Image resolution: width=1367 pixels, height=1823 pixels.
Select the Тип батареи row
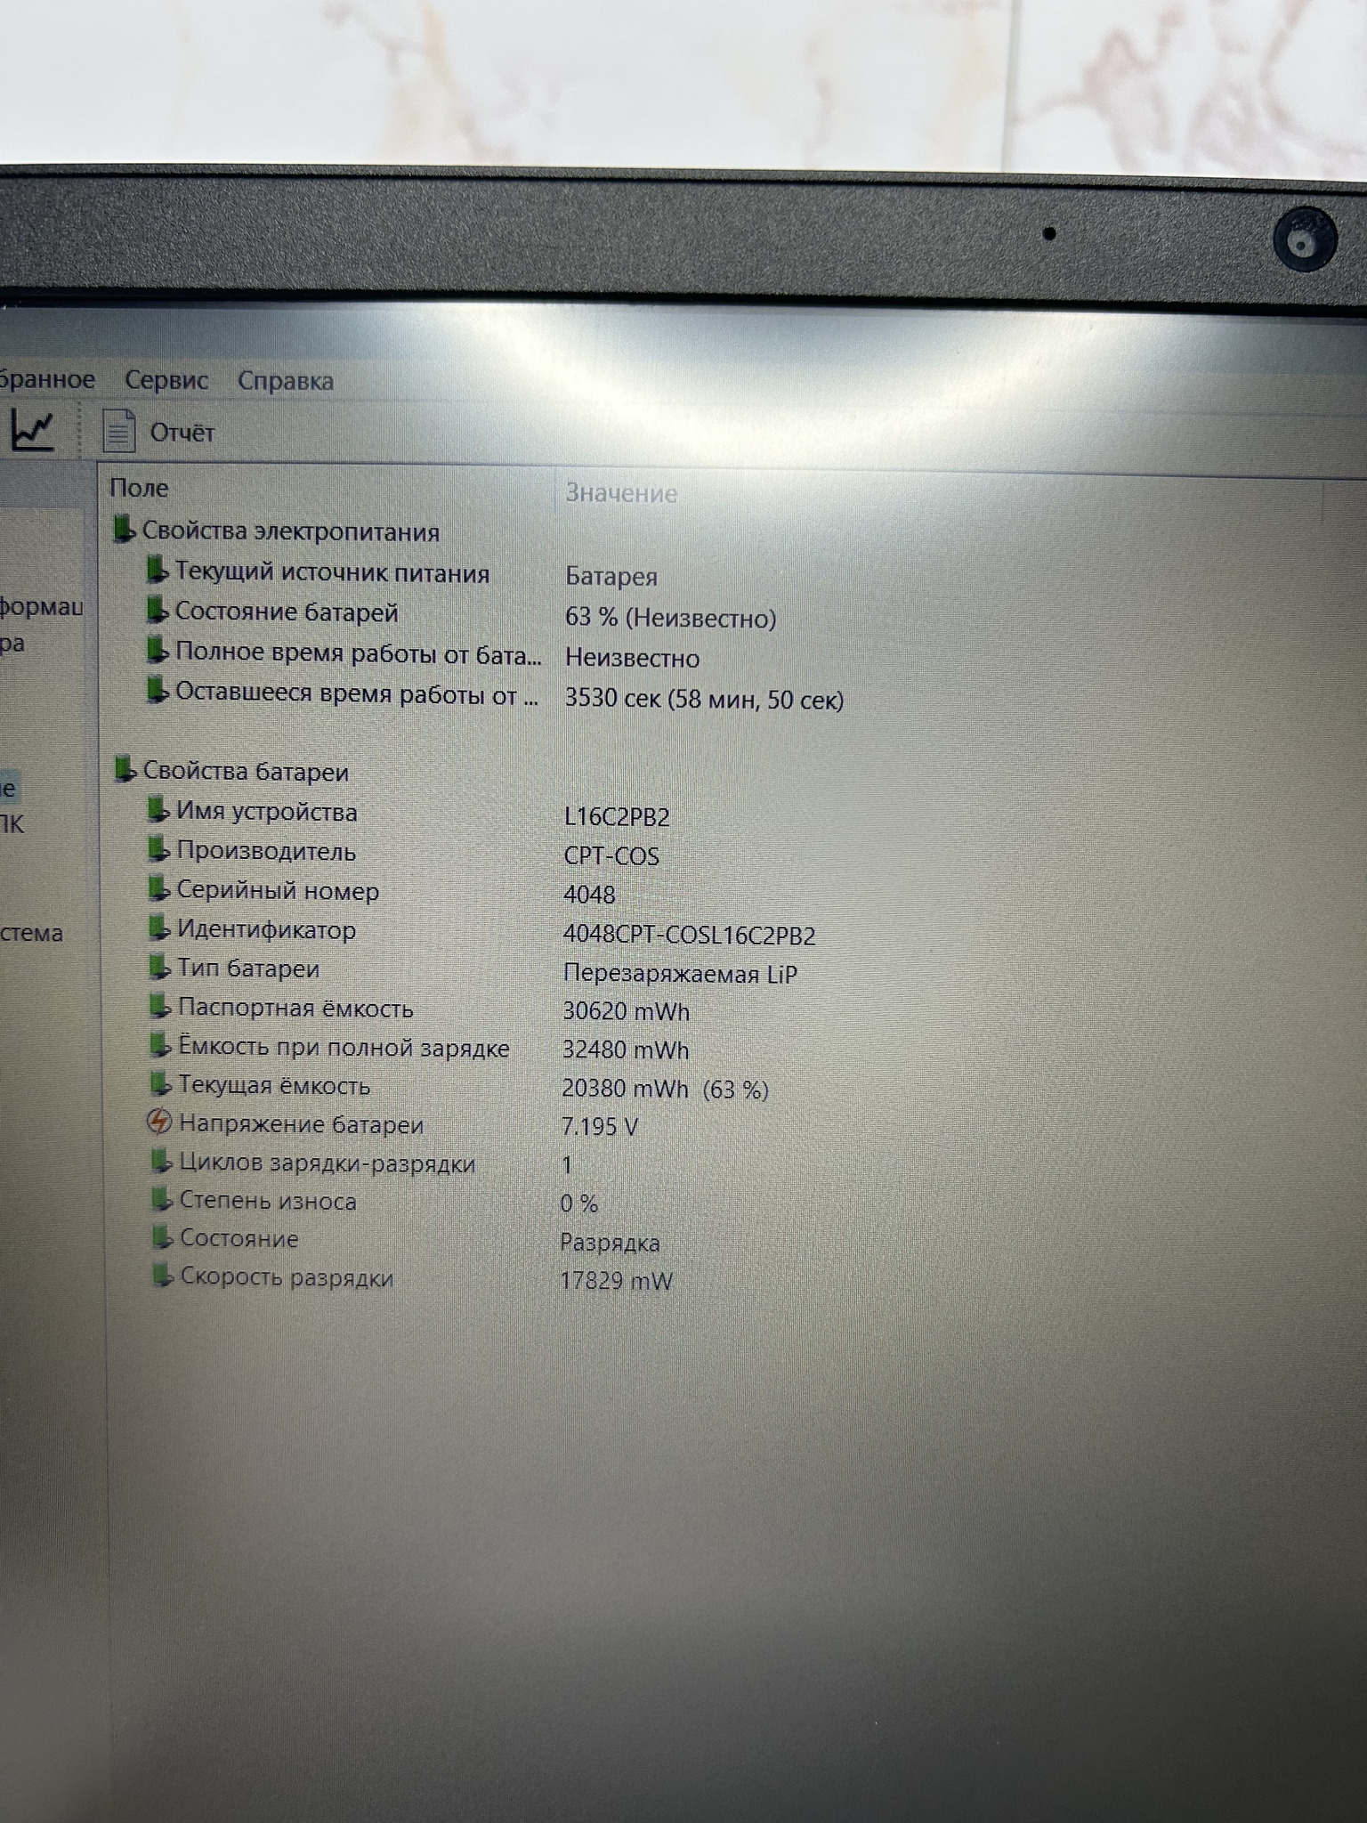click(x=248, y=968)
